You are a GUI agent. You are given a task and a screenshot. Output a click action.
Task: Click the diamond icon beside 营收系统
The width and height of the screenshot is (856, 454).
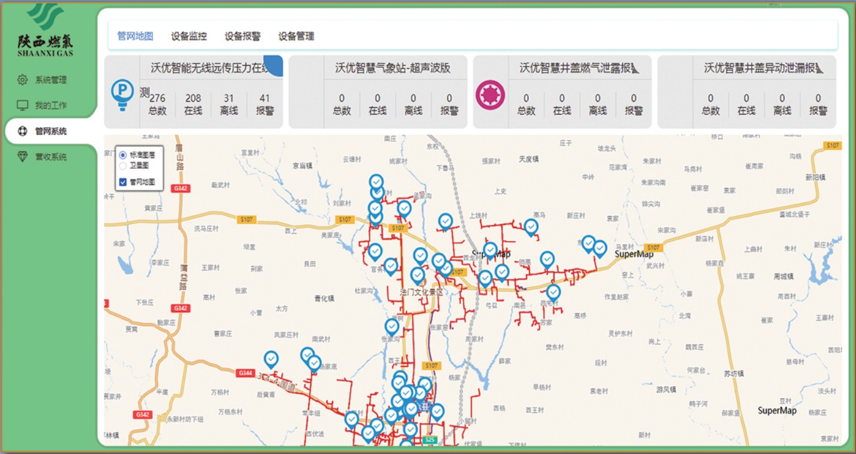[23, 157]
